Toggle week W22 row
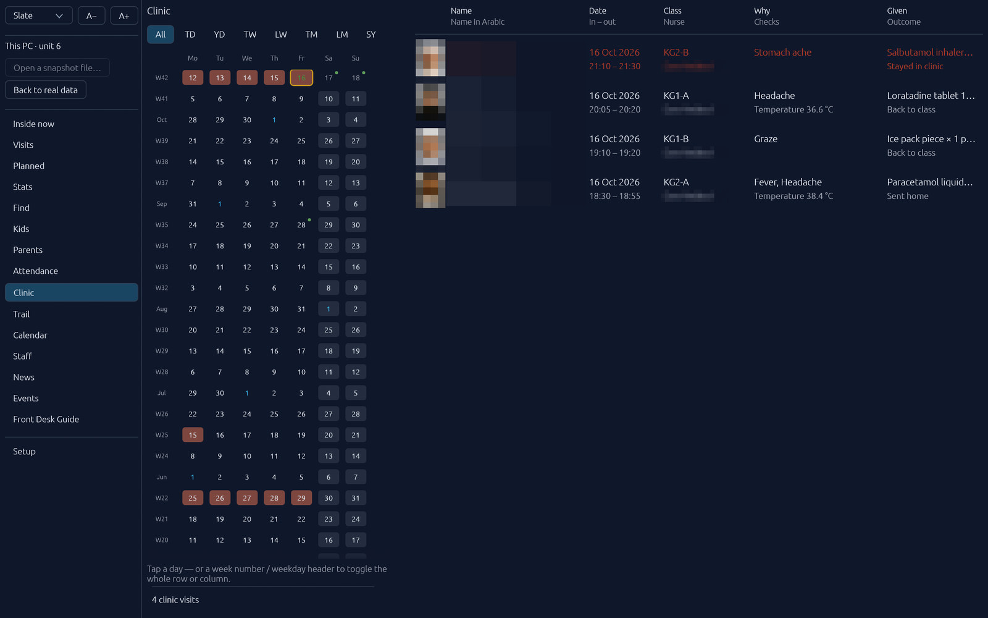Viewport: 988px width, 618px height. (x=162, y=498)
